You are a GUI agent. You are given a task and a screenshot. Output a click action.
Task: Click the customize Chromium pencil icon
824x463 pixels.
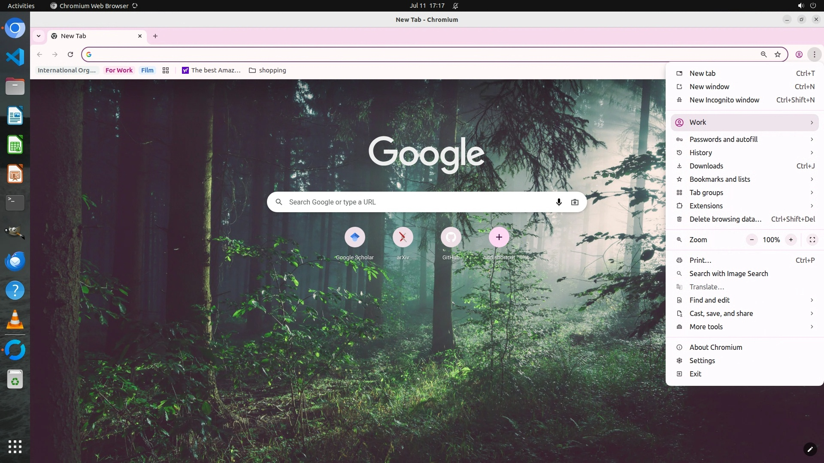pos(809,449)
